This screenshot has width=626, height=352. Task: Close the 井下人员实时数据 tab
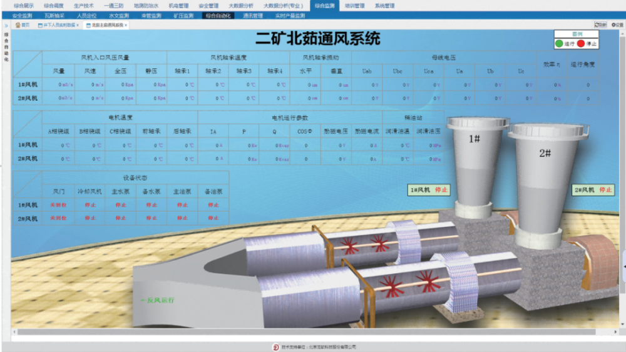point(78,26)
